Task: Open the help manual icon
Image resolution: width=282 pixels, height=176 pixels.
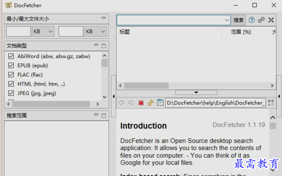Action: (251, 20)
